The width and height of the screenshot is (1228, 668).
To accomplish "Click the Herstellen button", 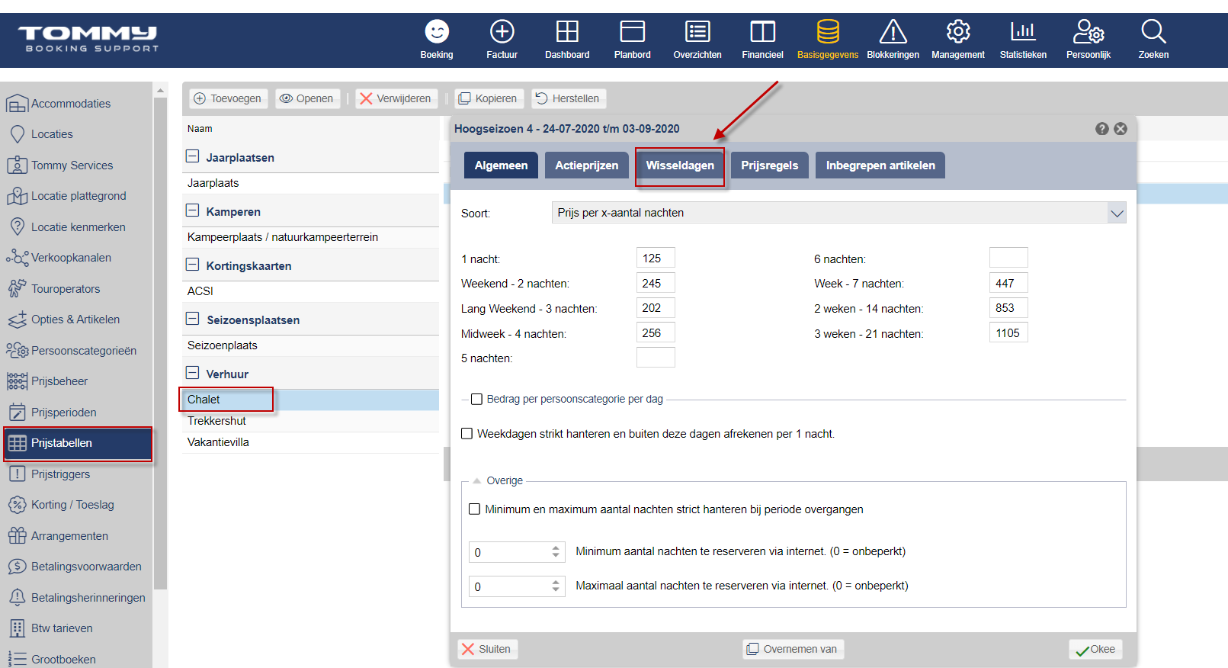I will pos(567,98).
